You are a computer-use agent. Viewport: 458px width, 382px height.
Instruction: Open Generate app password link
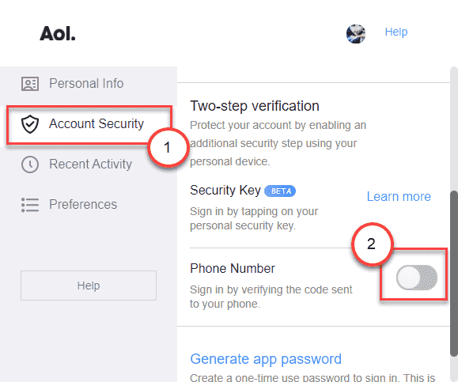click(266, 359)
